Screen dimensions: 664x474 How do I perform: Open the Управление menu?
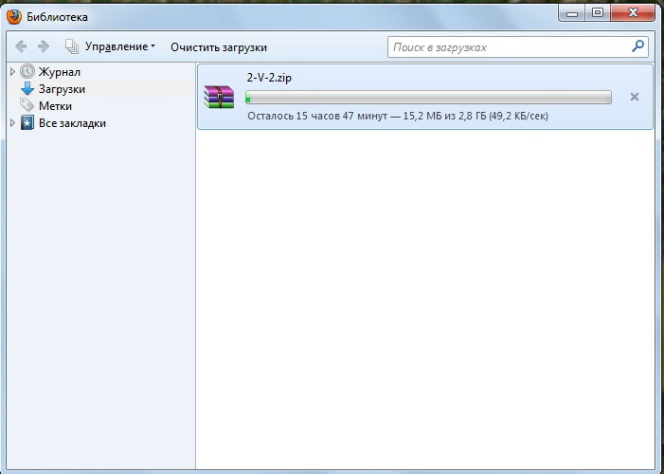click(120, 46)
